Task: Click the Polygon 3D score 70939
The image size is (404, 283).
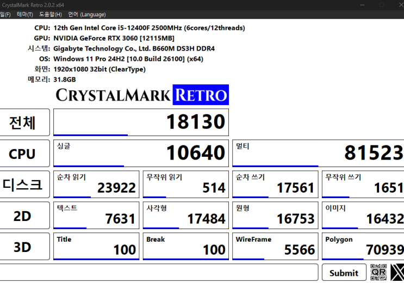Action: tap(363, 247)
